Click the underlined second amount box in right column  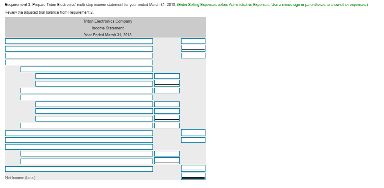pyautogui.click(x=193, y=48)
